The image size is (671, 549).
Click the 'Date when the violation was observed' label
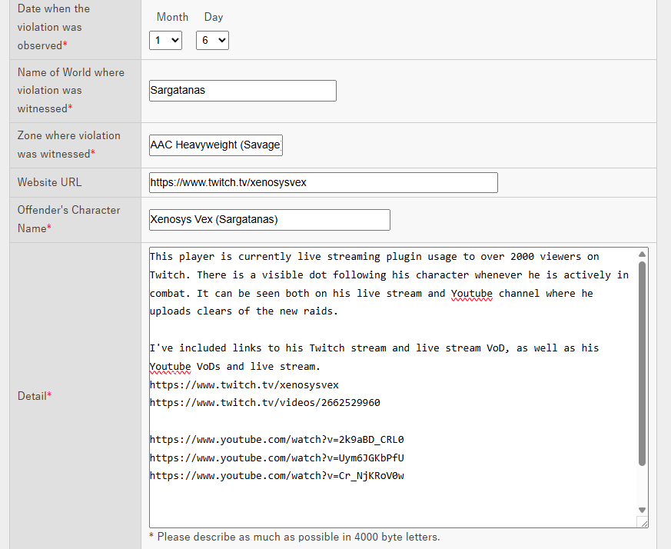click(54, 27)
